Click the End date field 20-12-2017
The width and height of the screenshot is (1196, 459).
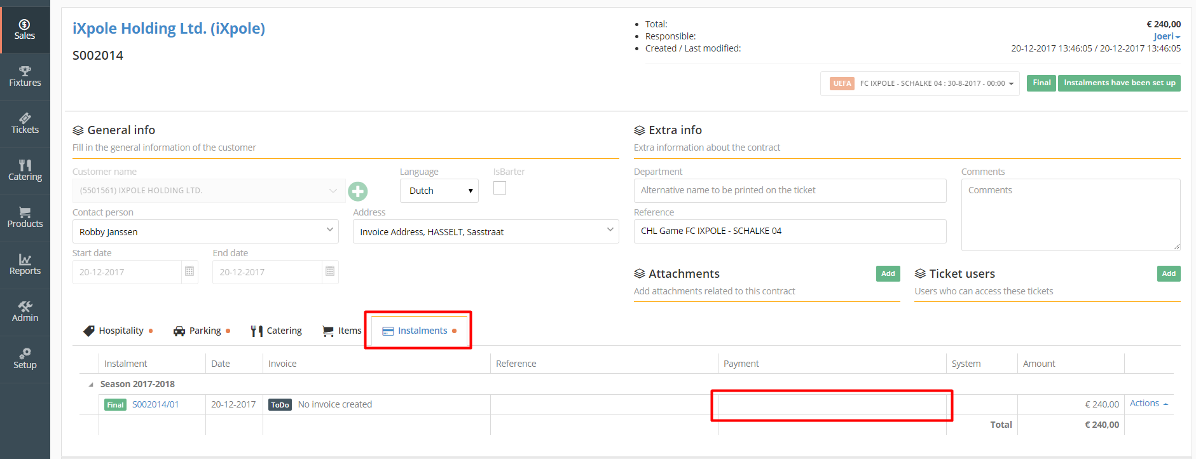pyautogui.click(x=267, y=271)
